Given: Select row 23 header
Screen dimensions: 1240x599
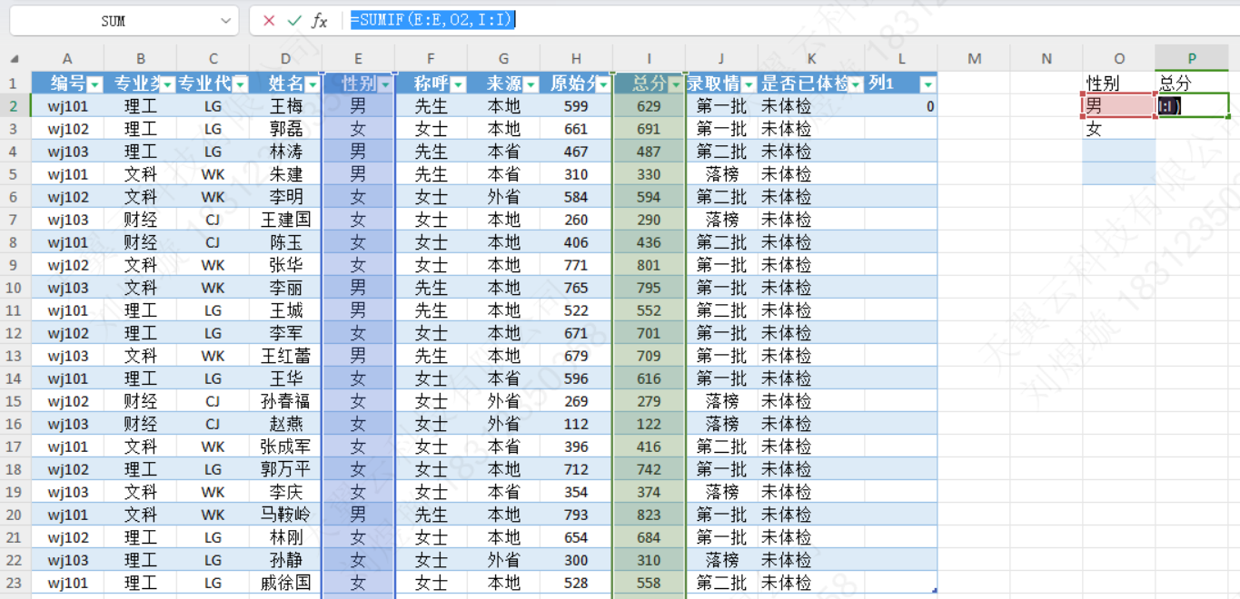Looking at the screenshot, I should pos(15,583).
